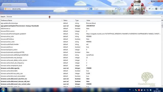The width and height of the screenshot is (163, 92).
Task: Open the Tools menu
Action: [29, 1]
